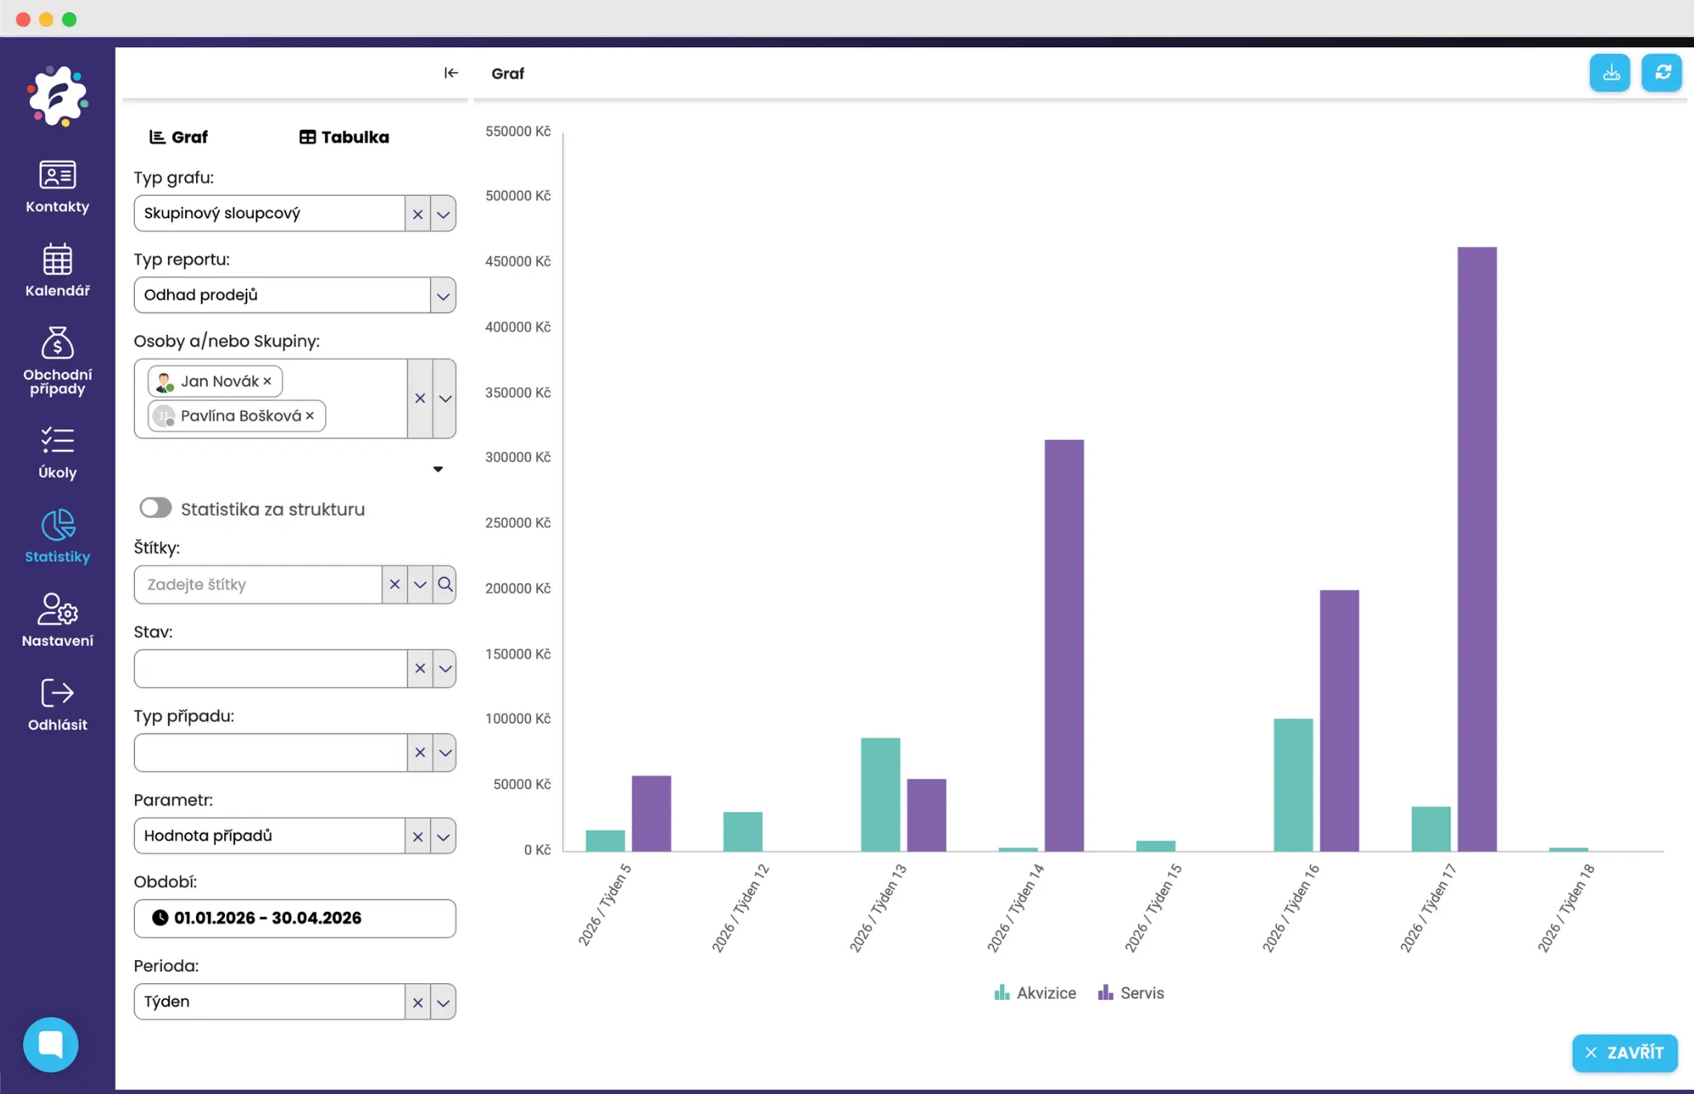This screenshot has height=1094, width=1694.
Task: Open Nastavení settings
Action: tap(57, 620)
